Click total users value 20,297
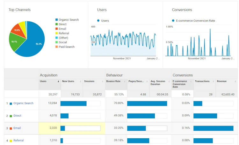 (53, 94)
